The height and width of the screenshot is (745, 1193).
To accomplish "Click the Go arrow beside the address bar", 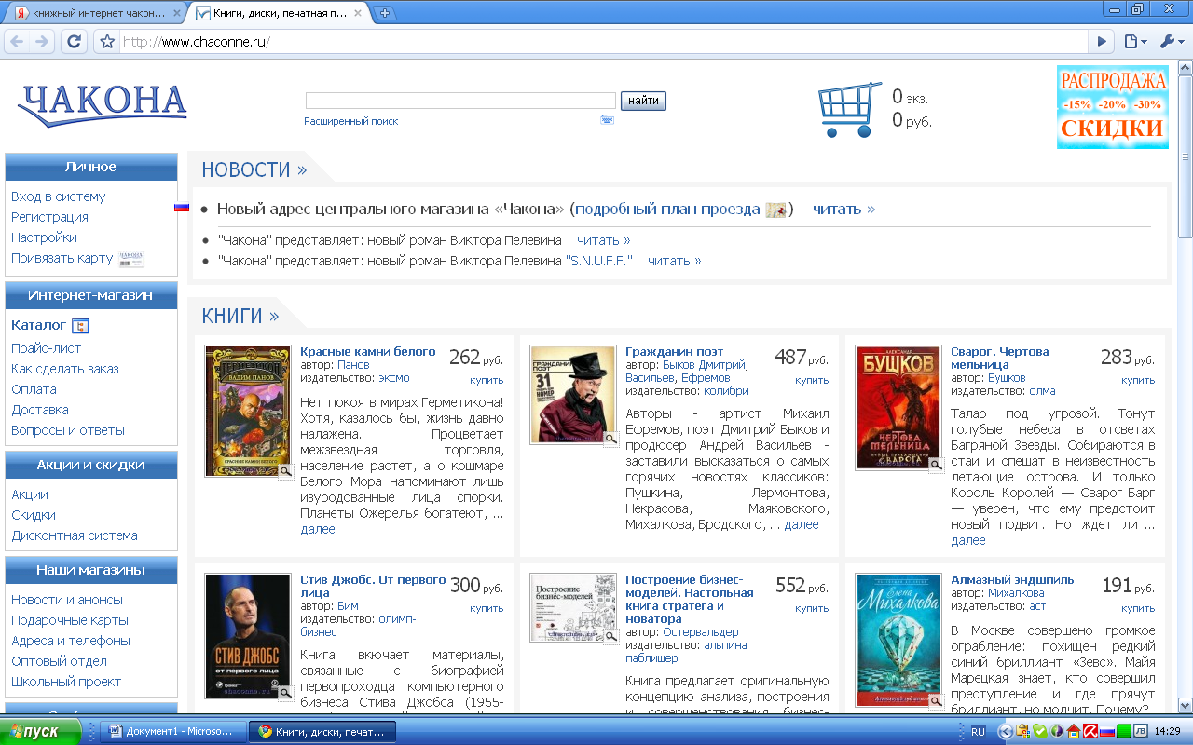I will click(1103, 42).
